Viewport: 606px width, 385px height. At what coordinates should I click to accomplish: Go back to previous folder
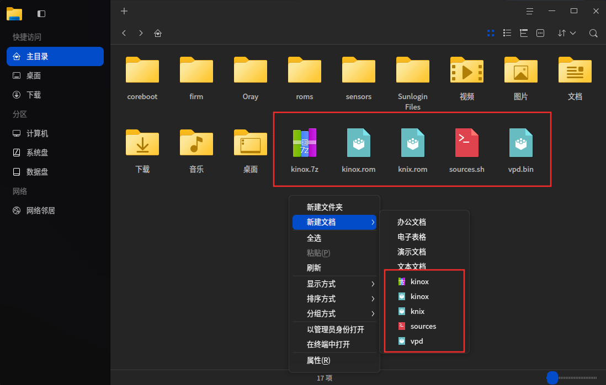click(x=124, y=33)
